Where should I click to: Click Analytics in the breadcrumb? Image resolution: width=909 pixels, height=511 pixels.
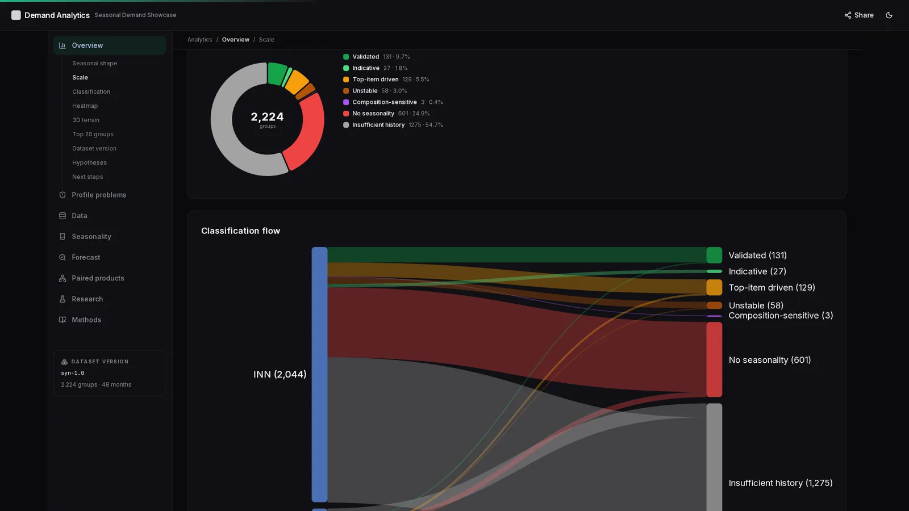(200, 40)
